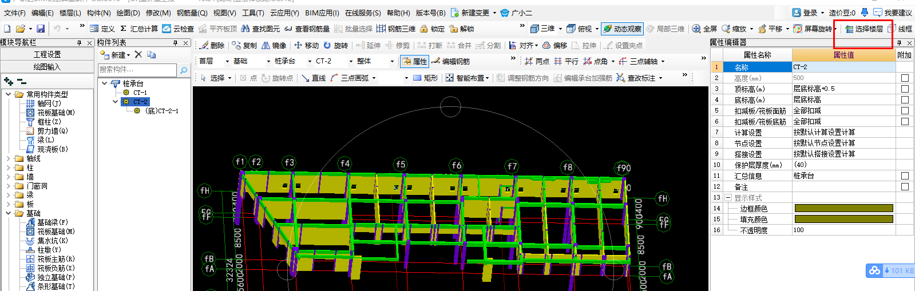Image resolution: width=915 pixels, height=291 pixels.
Task: Toggle the 属性 properties panel button
Action: pyautogui.click(x=415, y=61)
